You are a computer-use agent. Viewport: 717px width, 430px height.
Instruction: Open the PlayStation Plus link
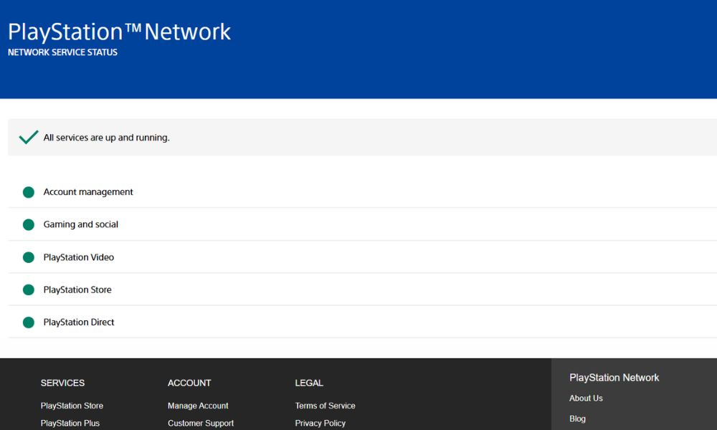70,423
